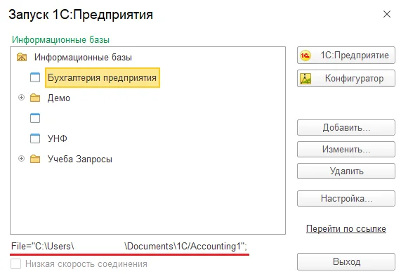The height and width of the screenshot is (274, 401).
Task: Click the green Информационные базы heading
Action: point(60,40)
